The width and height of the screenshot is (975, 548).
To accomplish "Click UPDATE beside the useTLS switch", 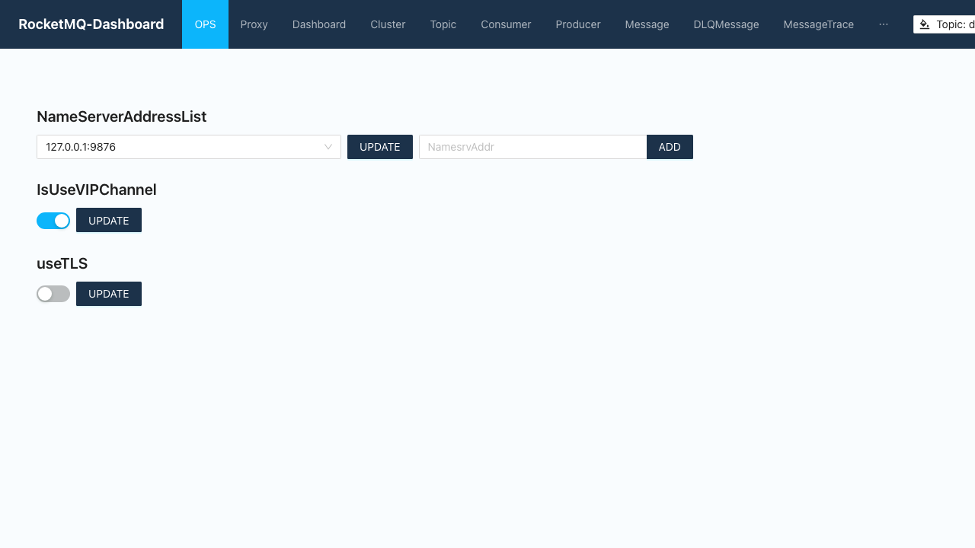I will [109, 294].
